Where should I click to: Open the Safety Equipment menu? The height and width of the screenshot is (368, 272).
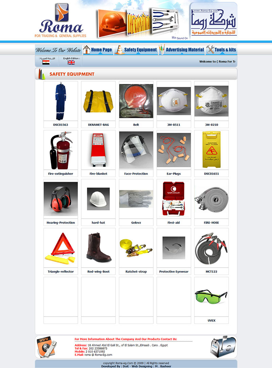(136, 50)
